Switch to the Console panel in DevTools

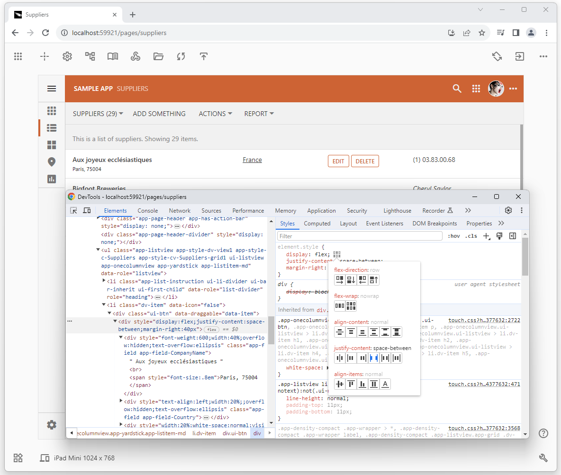[148, 211]
